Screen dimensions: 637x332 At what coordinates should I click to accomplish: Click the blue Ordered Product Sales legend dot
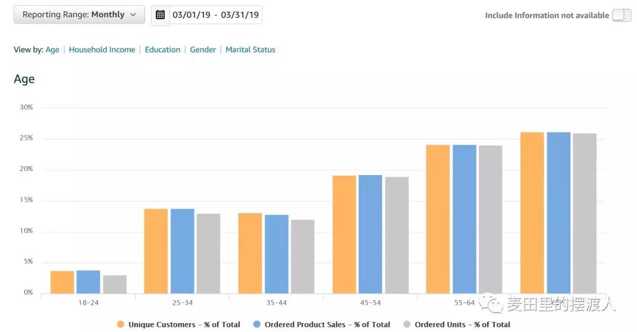point(257,324)
